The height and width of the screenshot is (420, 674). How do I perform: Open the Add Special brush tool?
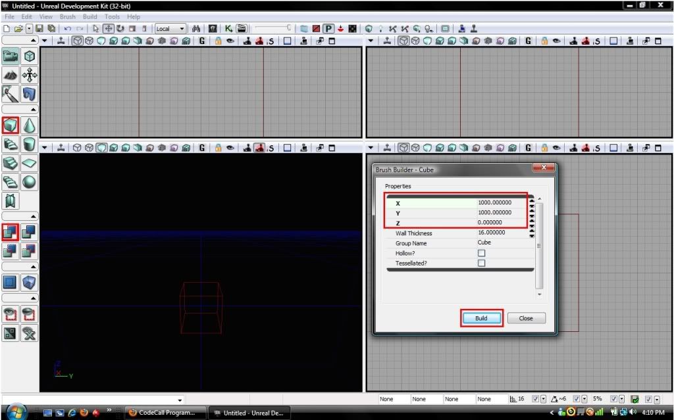[11, 283]
